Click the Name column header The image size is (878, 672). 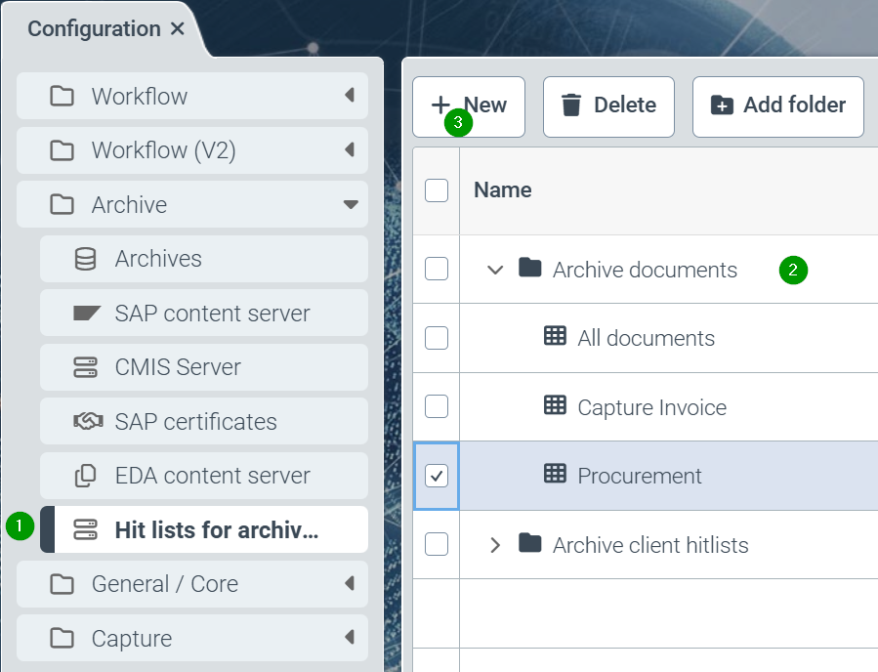[503, 190]
